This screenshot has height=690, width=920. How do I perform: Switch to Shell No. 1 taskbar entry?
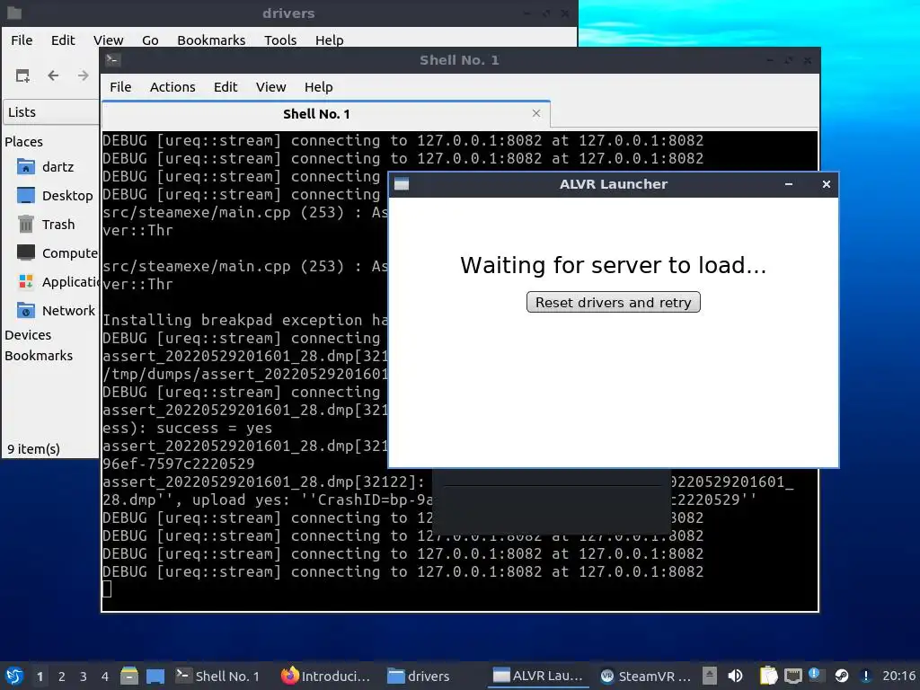pyautogui.click(x=218, y=676)
